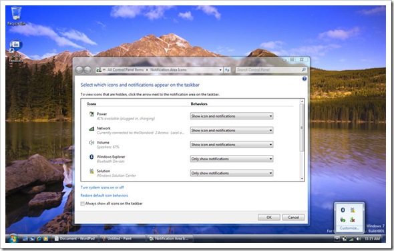Click Restore default icon behaviors link
Screen dimensions: 394x251
104,196
